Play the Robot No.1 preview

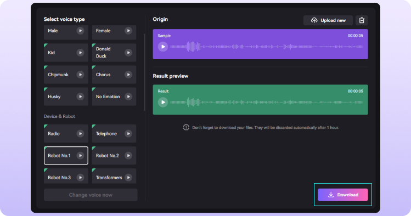80,156
